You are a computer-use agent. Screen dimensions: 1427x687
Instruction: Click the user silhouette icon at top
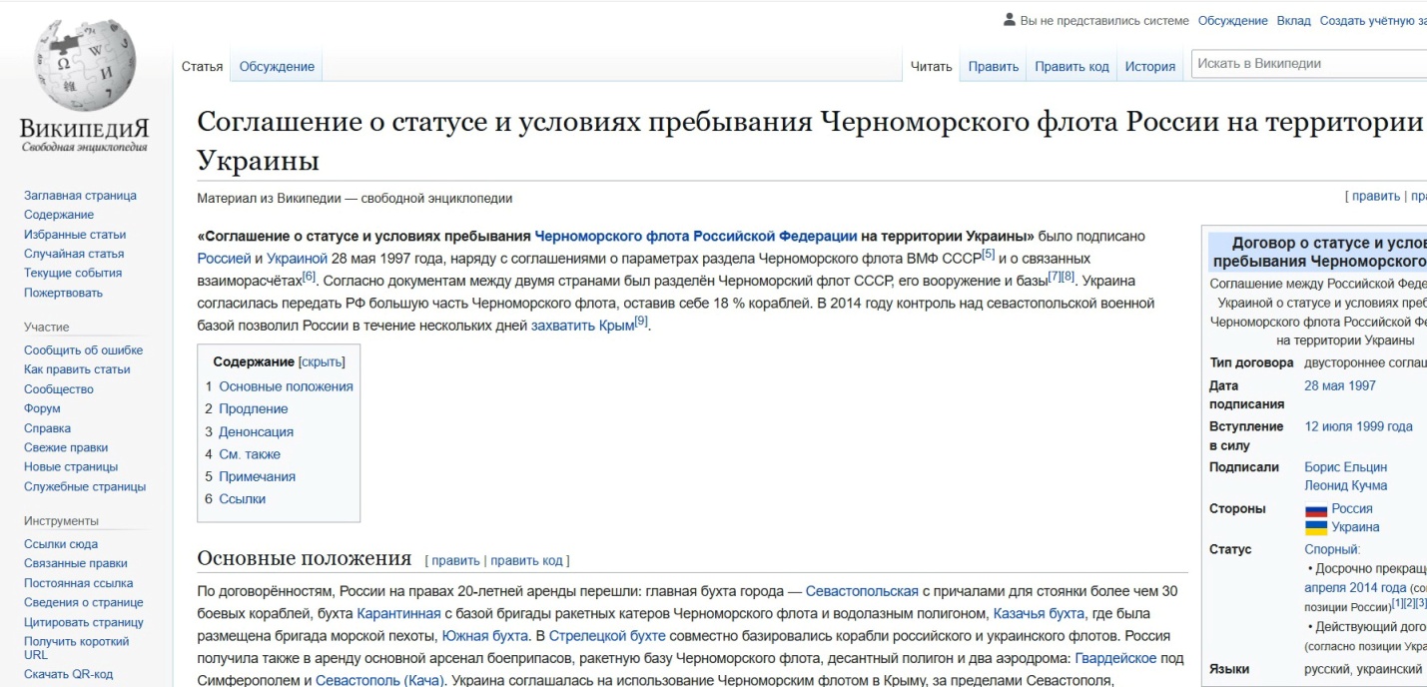(x=1010, y=20)
